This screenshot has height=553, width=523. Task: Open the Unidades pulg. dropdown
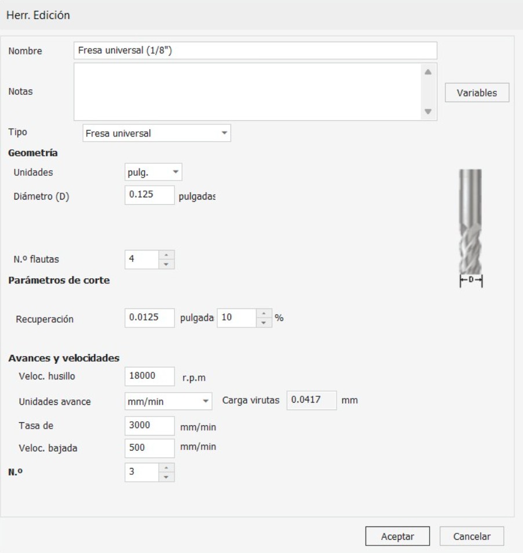pyautogui.click(x=153, y=172)
